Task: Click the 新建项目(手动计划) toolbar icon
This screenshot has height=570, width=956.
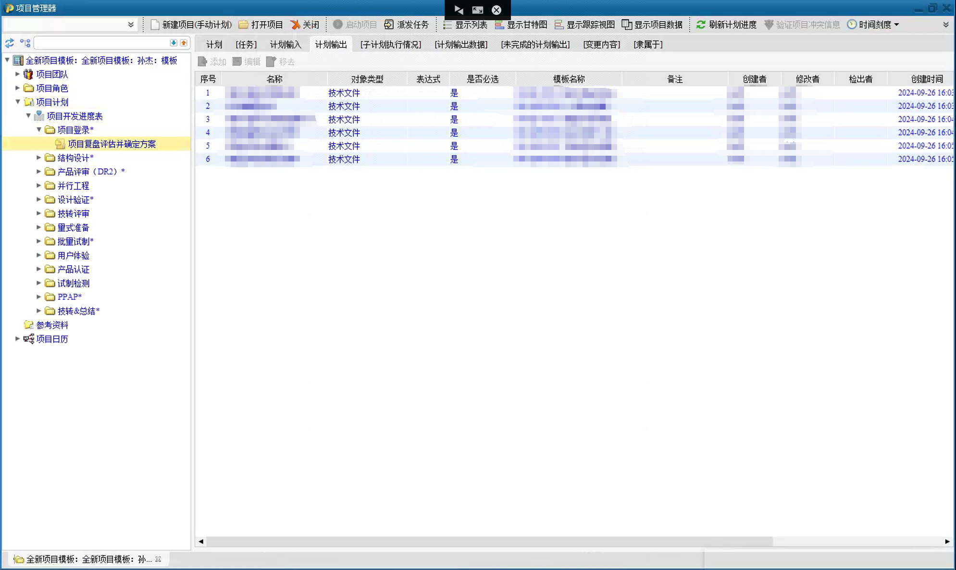Action: coord(155,25)
